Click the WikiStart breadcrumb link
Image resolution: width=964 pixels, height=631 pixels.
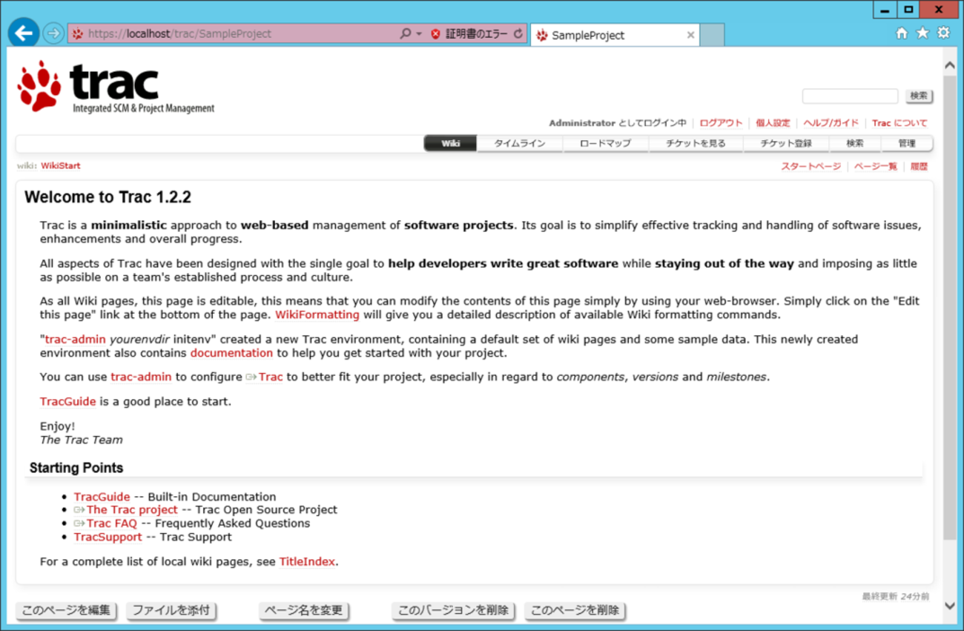pos(61,166)
